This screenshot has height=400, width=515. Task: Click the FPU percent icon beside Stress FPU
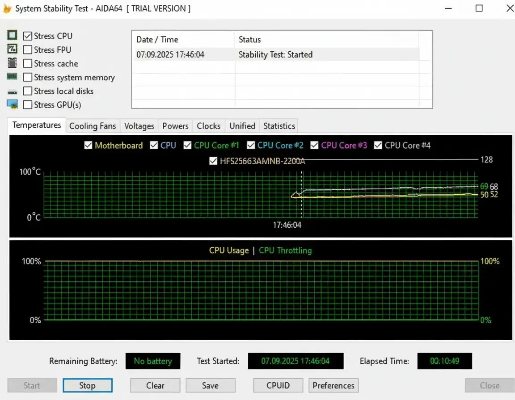coord(12,49)
